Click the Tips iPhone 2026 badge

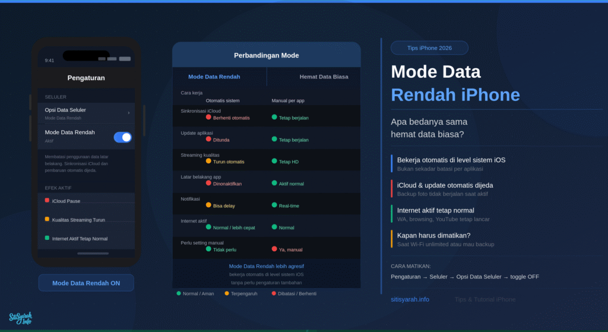pyautogui.click(x=429, y=48)
